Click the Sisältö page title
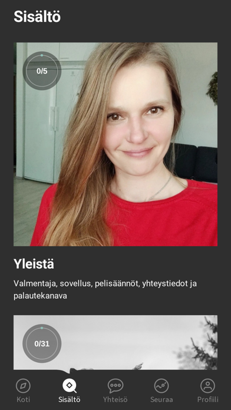The image size is (231, 410). pyautogui.click(x=37, y=16)
